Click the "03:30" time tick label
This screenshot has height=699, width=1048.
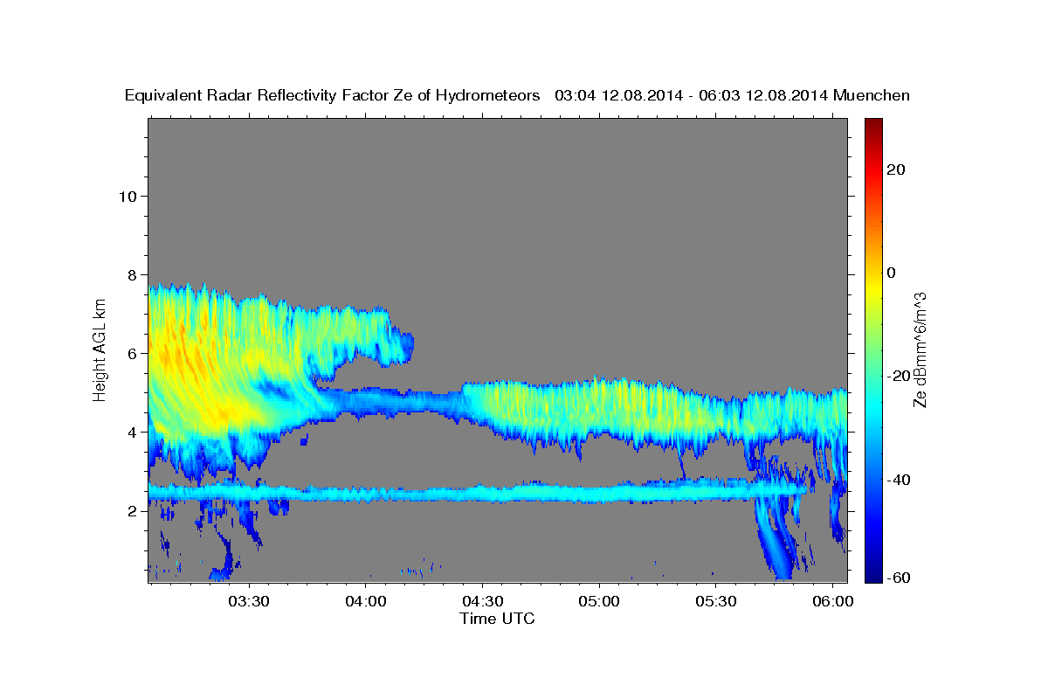tap(248, 601)
